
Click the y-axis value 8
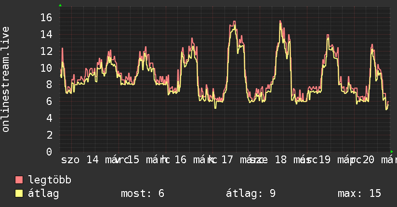click(x=49, y=85)
